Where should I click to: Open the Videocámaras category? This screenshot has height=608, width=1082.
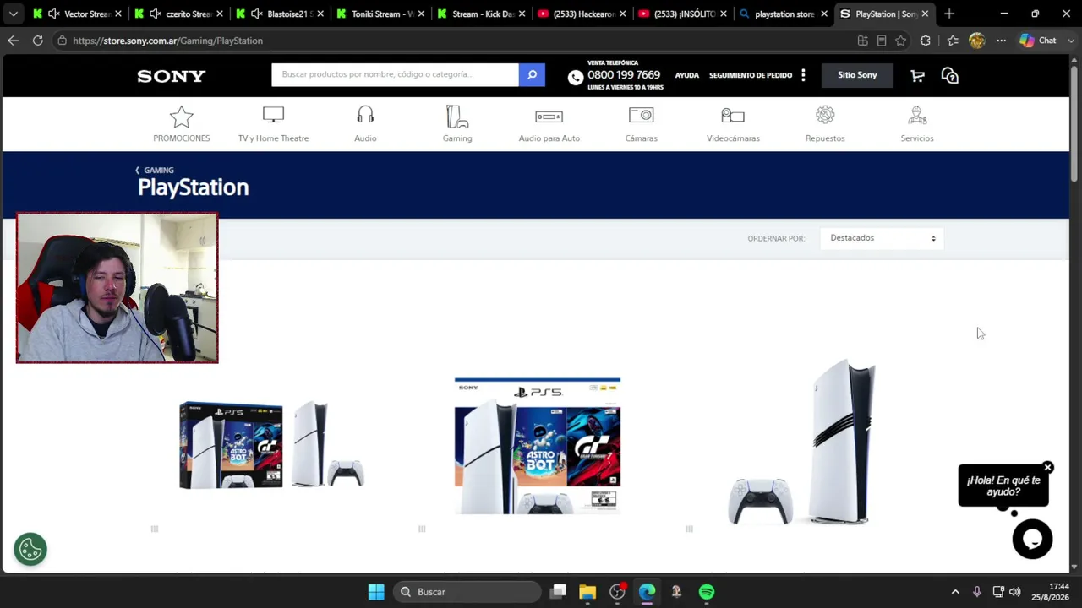[x=733, y=123]
